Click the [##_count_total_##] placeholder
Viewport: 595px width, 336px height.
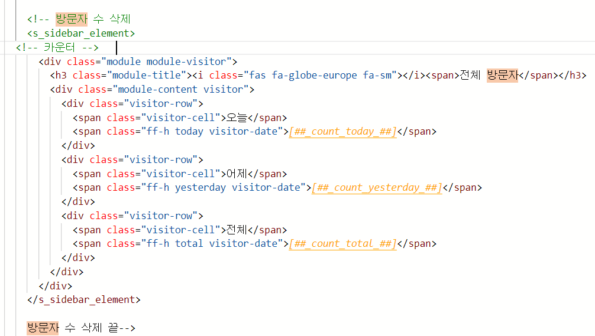342,243
